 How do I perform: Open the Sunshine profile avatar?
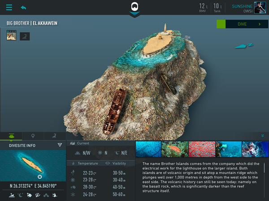260,8
